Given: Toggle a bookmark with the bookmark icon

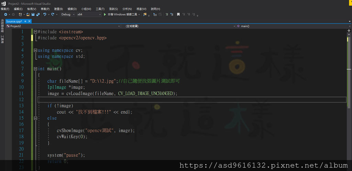Looking at the screenshot, I should coord(178,14).
